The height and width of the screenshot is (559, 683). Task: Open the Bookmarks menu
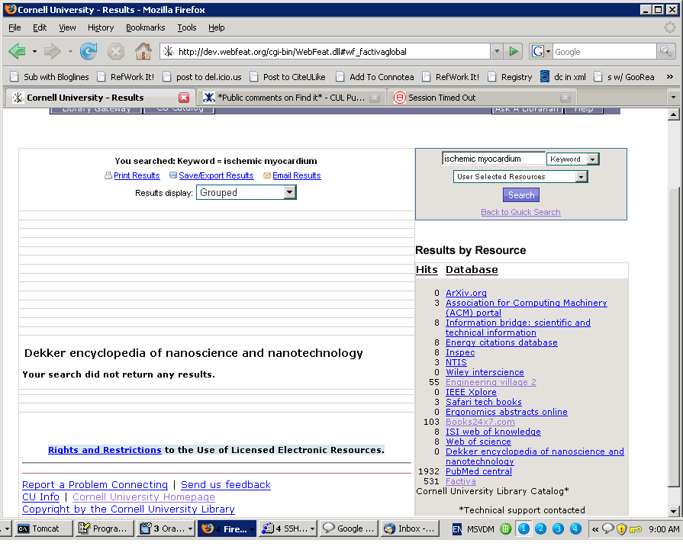146,27
